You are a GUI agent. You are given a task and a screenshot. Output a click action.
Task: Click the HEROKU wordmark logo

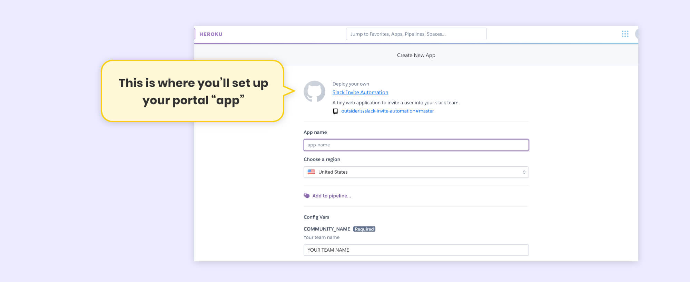click(210, 34)
